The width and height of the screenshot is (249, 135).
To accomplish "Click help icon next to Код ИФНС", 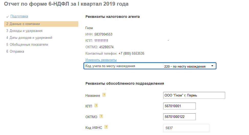I will click(106, 127).
